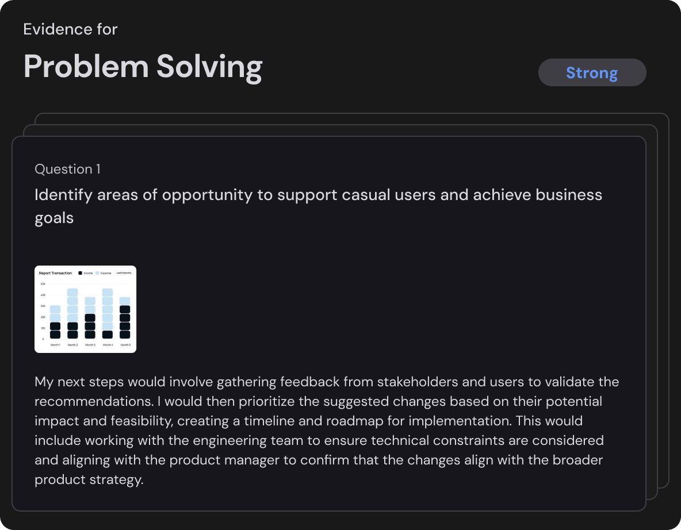Viewport: 681px width, 530px height.
Task: Click the Question 1 label
Action: point(68,169)
